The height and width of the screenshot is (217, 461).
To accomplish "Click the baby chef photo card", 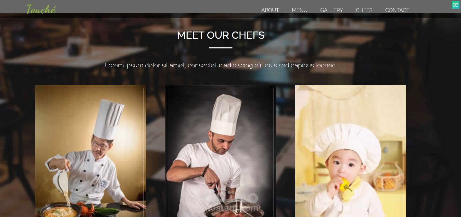I will (x=351, y=151).
